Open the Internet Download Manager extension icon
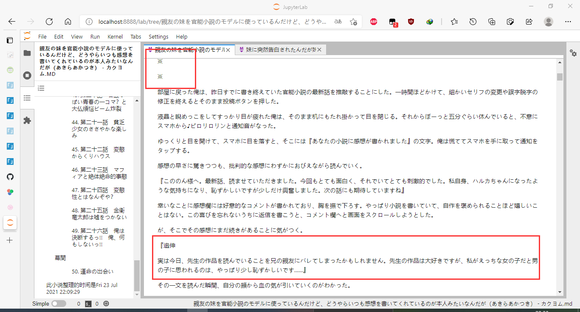Viewport: 580px width, 312px height. 430,22
